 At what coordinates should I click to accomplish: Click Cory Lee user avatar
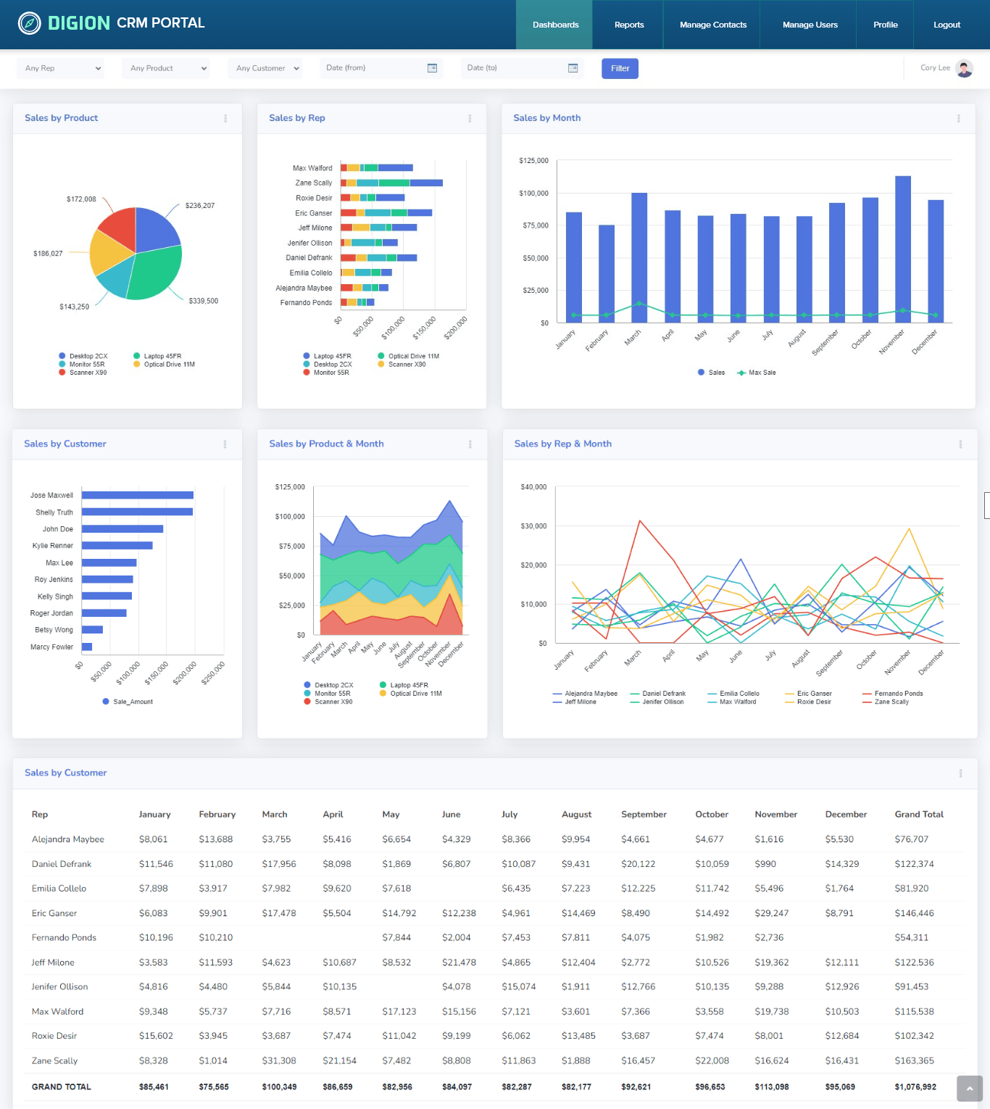(x=964, y=68)
